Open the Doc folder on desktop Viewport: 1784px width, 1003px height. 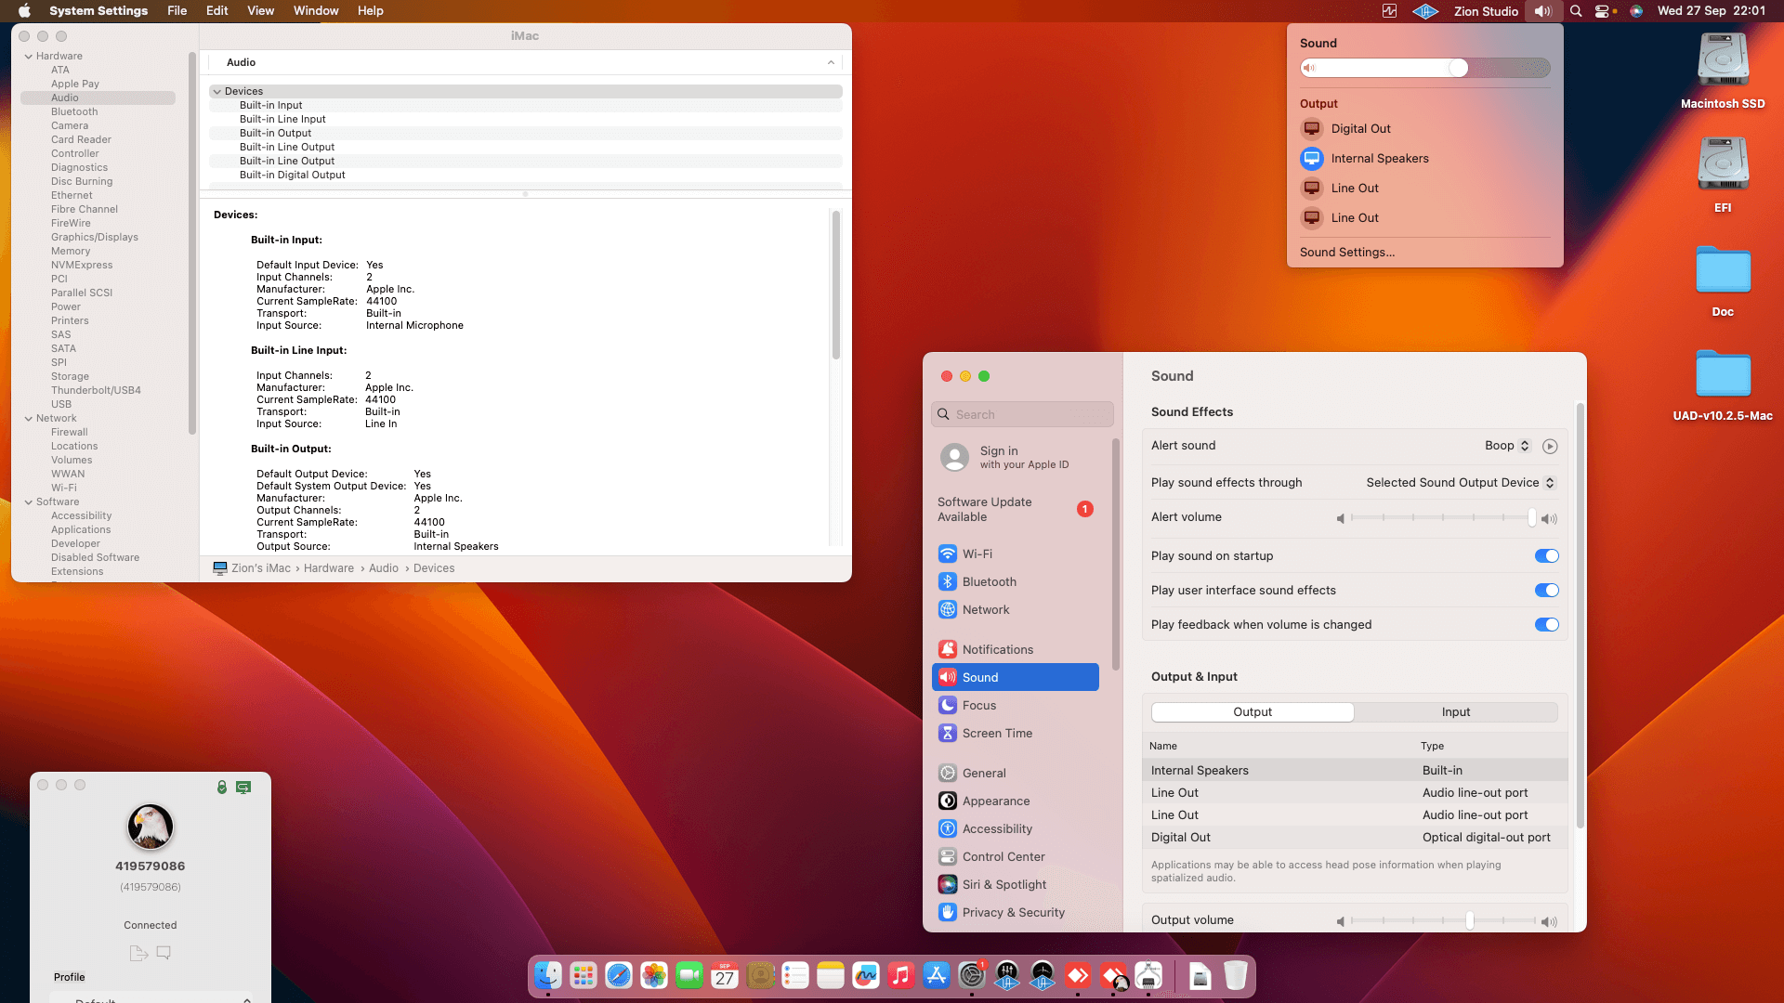(1723, 281)
